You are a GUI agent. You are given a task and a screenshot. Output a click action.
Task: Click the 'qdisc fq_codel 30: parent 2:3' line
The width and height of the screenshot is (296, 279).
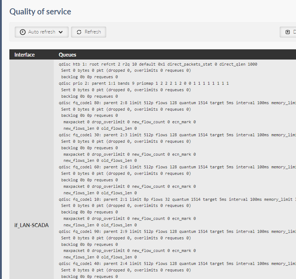coord(177,135)
